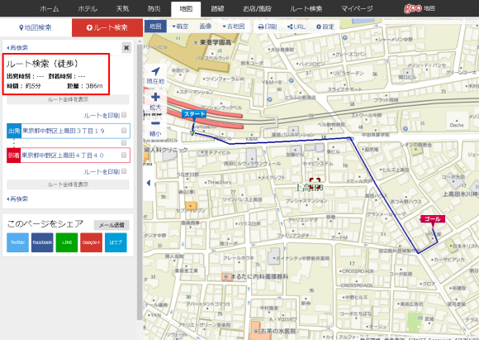This screenshot has width=479, height=340.
Task: Open 路線 in top navigation
Action: pos(218,8)
